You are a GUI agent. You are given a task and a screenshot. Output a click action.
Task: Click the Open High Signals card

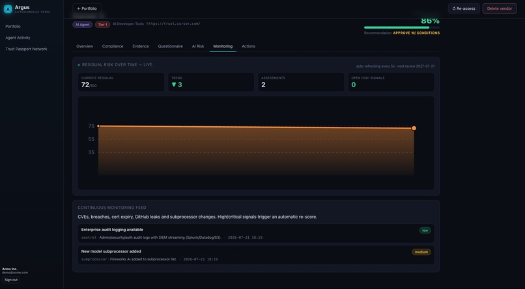coord(391,82)
